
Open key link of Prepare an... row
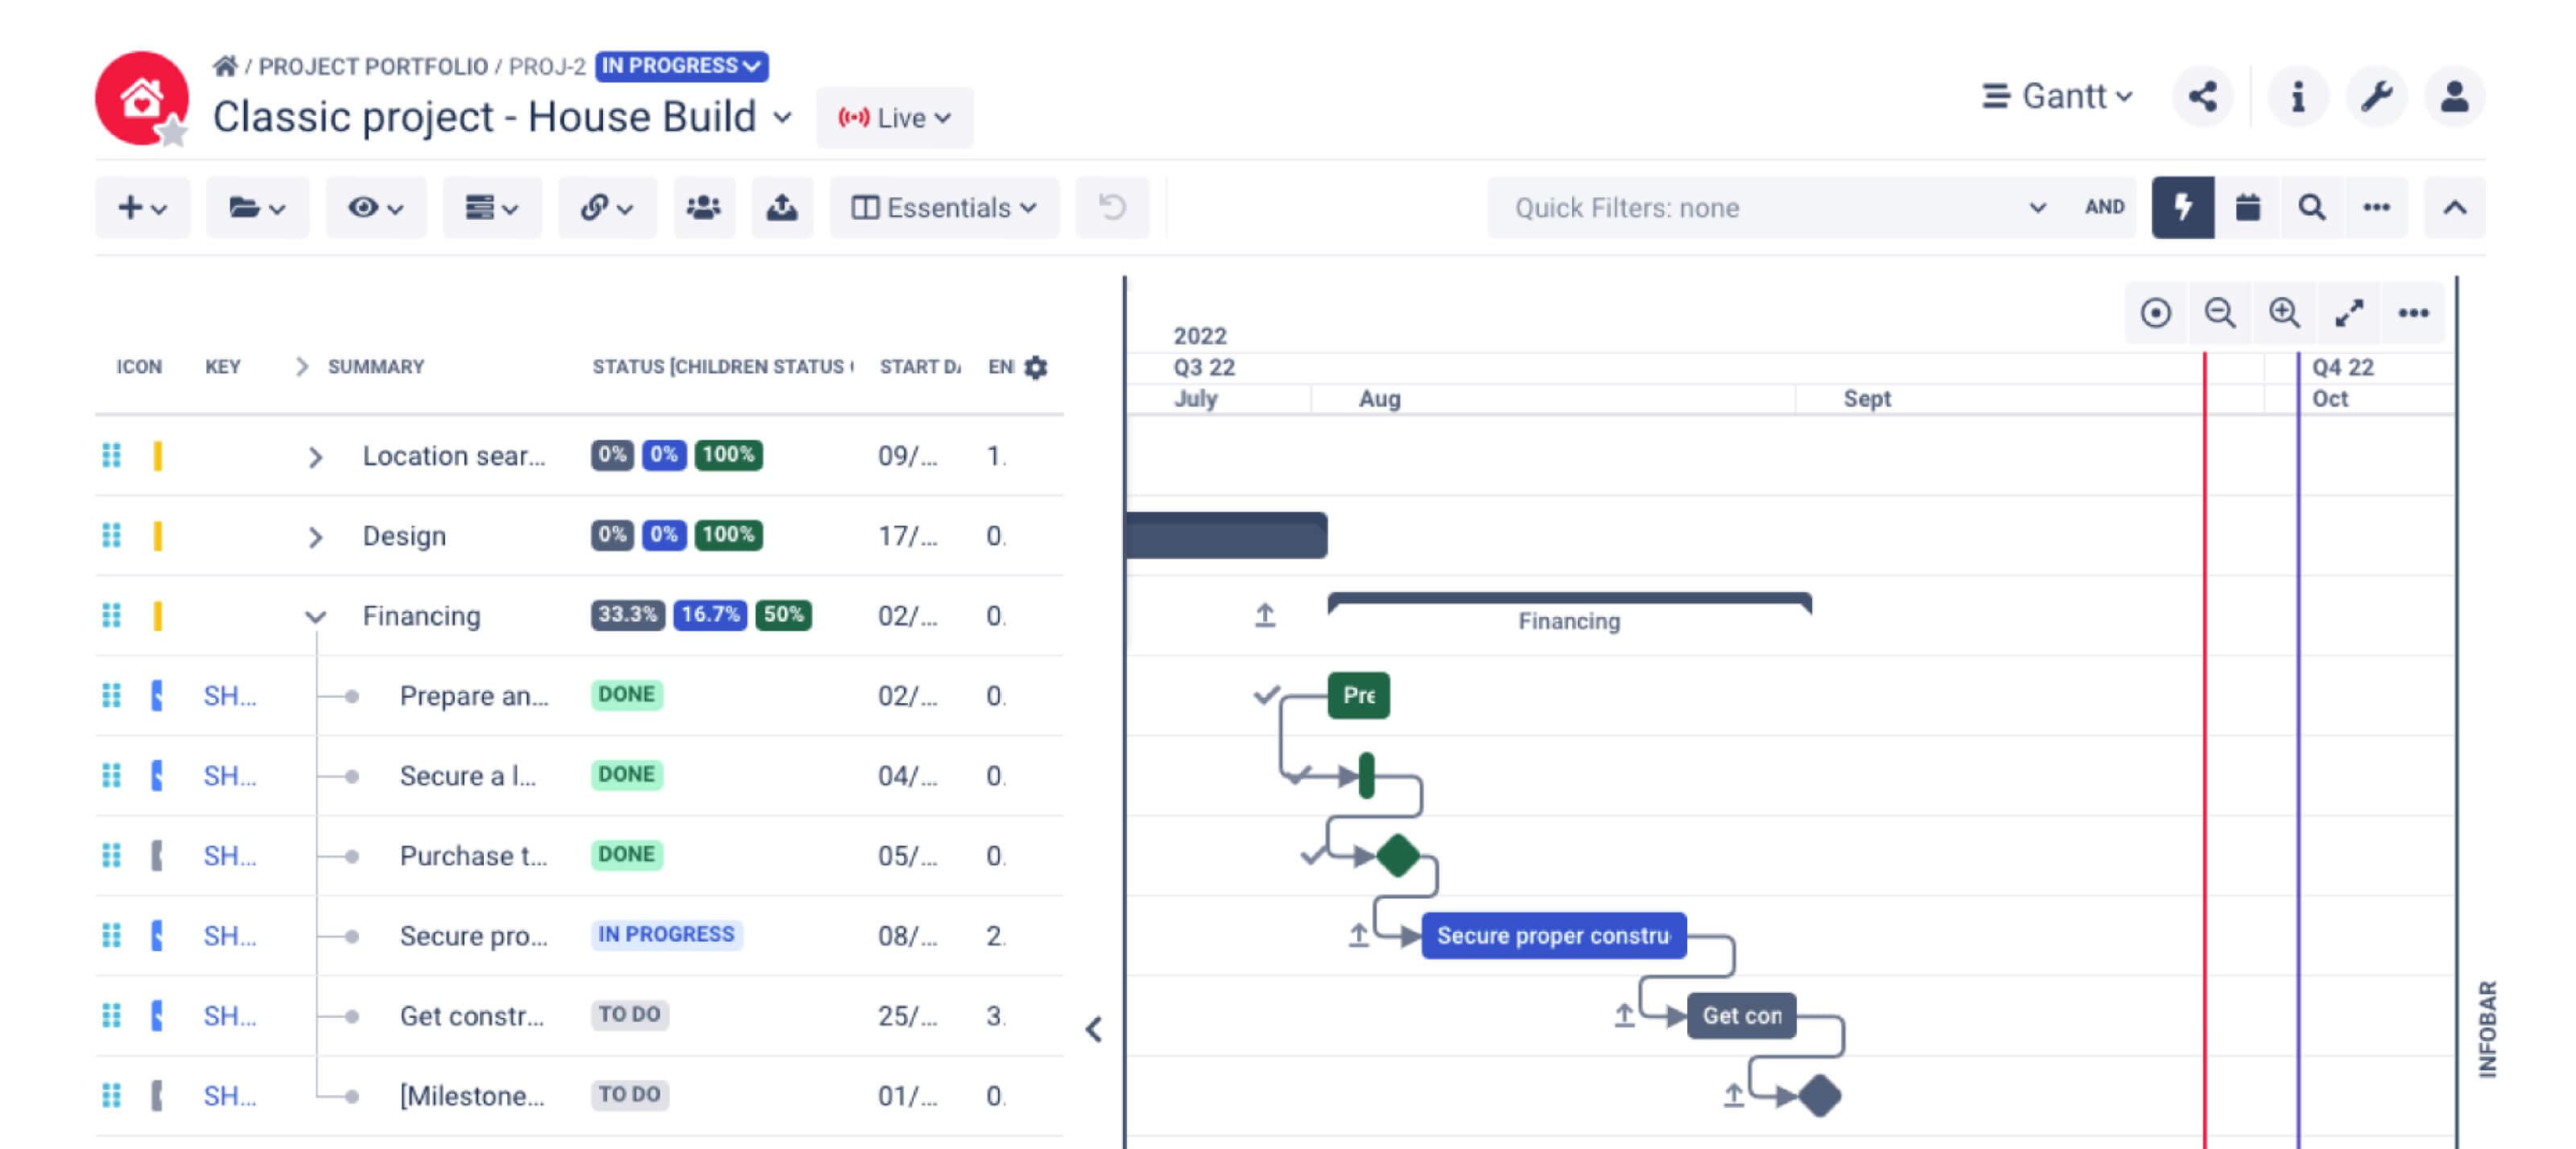coord(229,695)
